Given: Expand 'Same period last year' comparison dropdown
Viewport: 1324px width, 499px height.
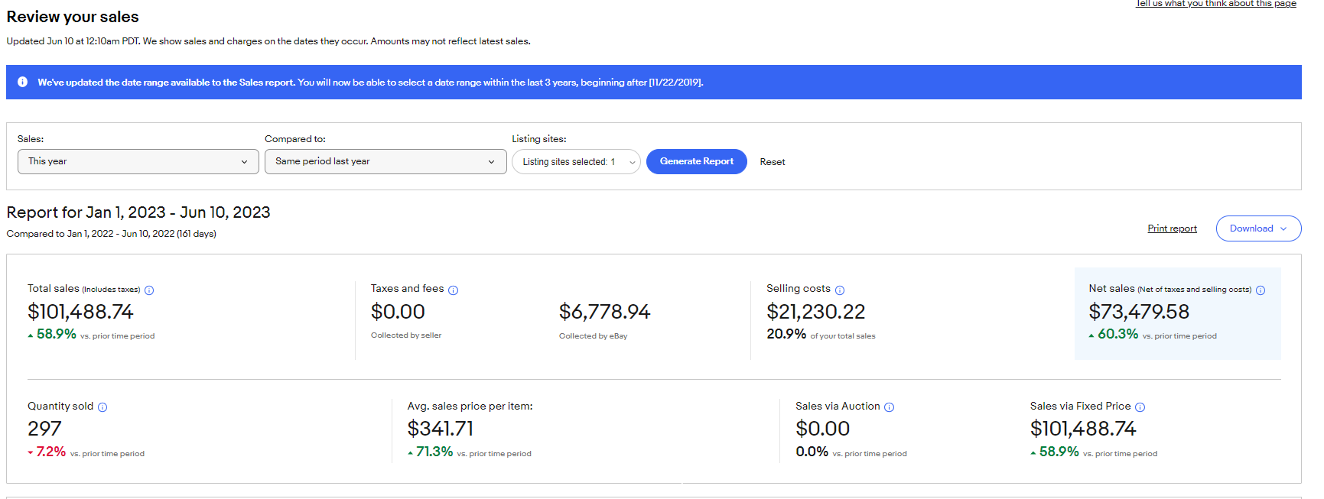Looking at the screenshot, I should 385,161.
